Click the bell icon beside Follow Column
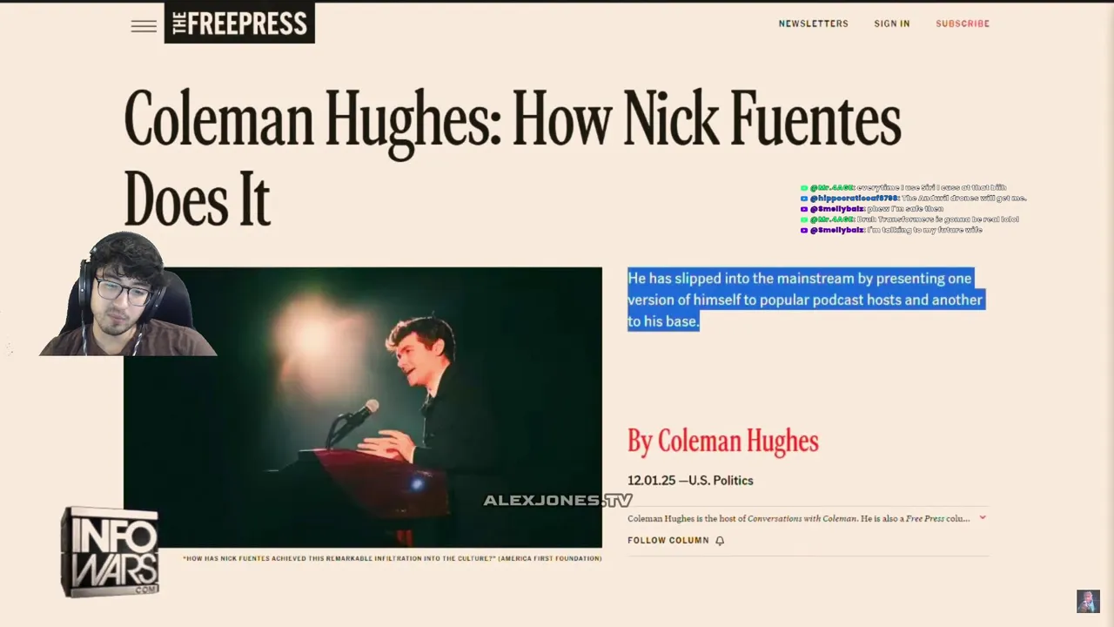 [x=720, y=540]
